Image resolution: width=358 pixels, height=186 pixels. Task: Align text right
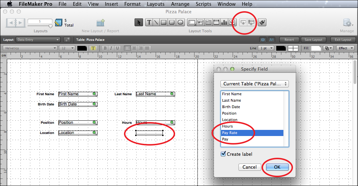tap(141, 48)
